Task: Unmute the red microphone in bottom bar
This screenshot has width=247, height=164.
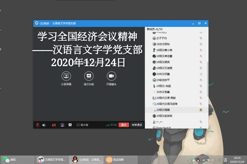Action: coord(37,125)
